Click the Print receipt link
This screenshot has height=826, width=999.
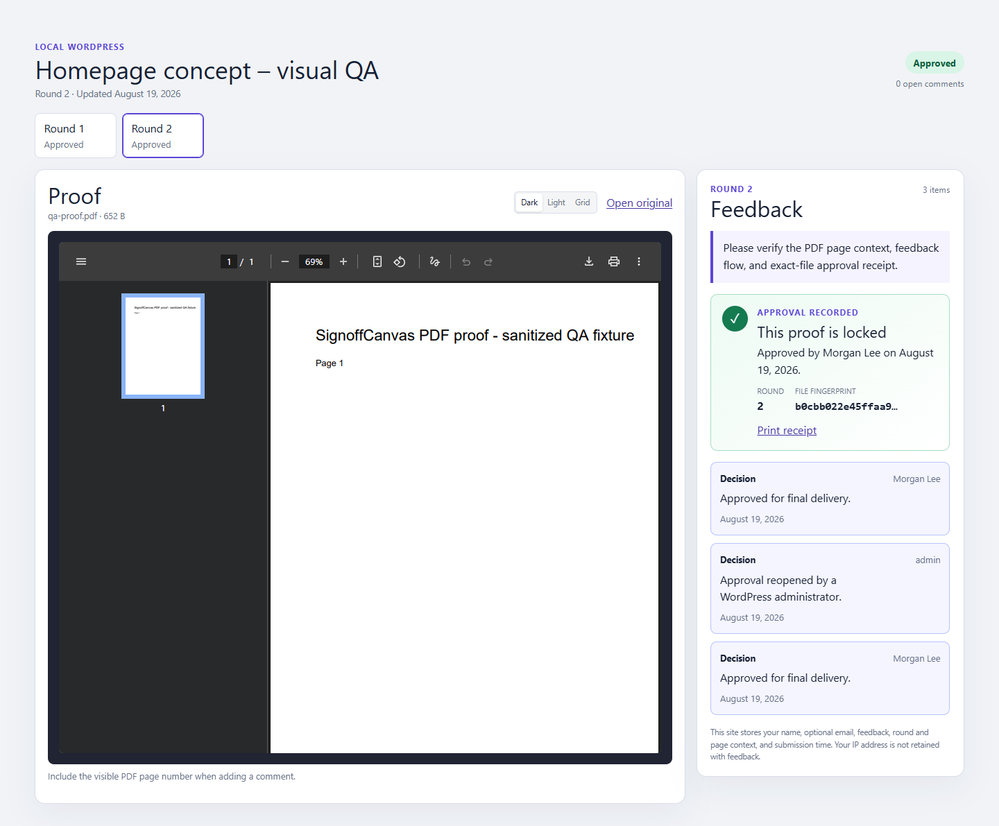coord(787,431)
